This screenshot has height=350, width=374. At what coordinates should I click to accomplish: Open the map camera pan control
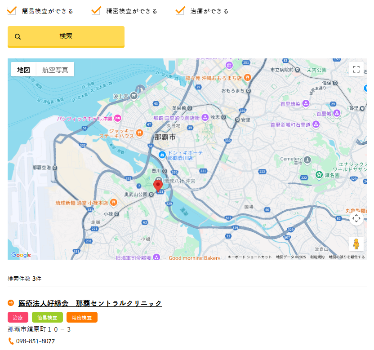tap(356, 218)
